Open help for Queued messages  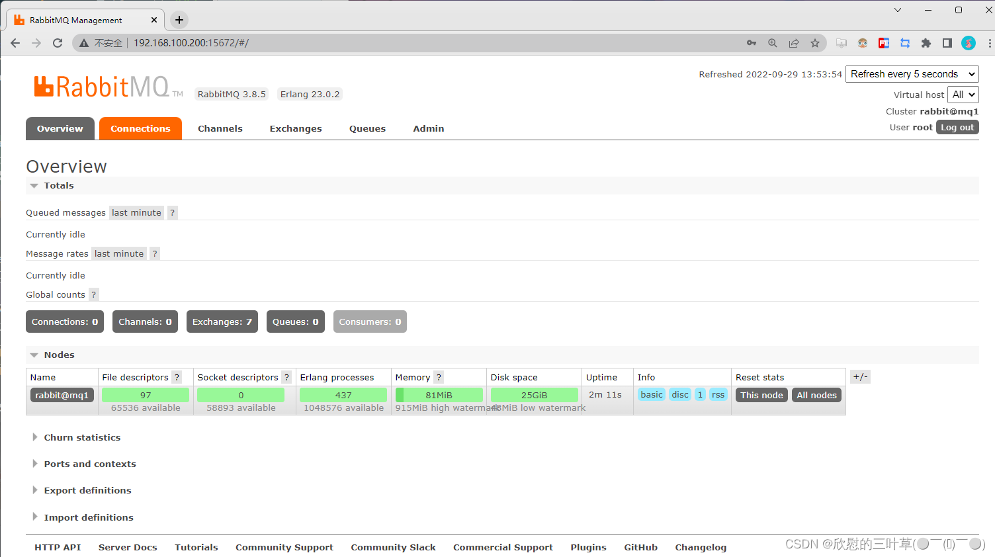click(173, 212)
